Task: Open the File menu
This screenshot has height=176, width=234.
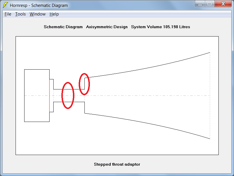Action: pos(8,14)
